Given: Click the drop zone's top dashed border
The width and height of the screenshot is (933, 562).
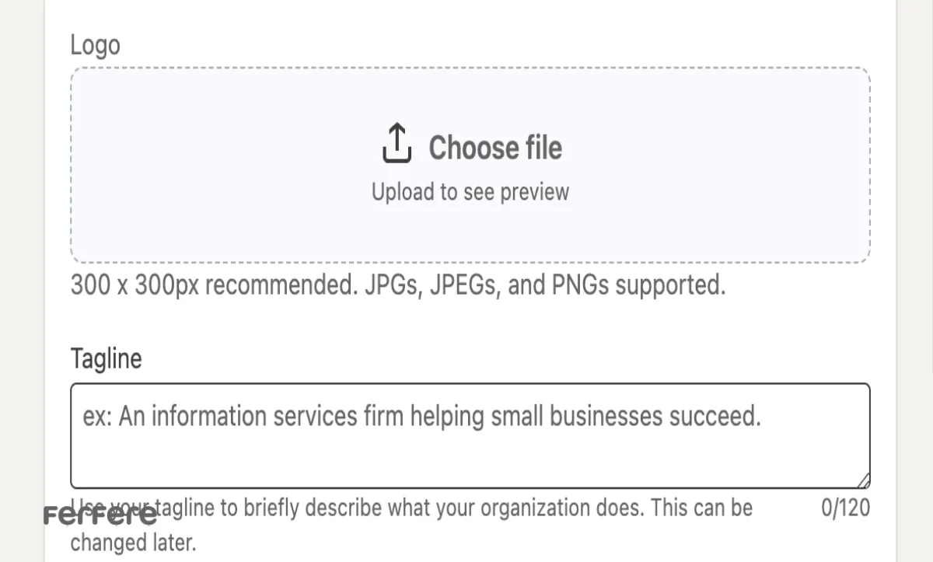Looking at the screenshot, I should (x=470, y=68).
